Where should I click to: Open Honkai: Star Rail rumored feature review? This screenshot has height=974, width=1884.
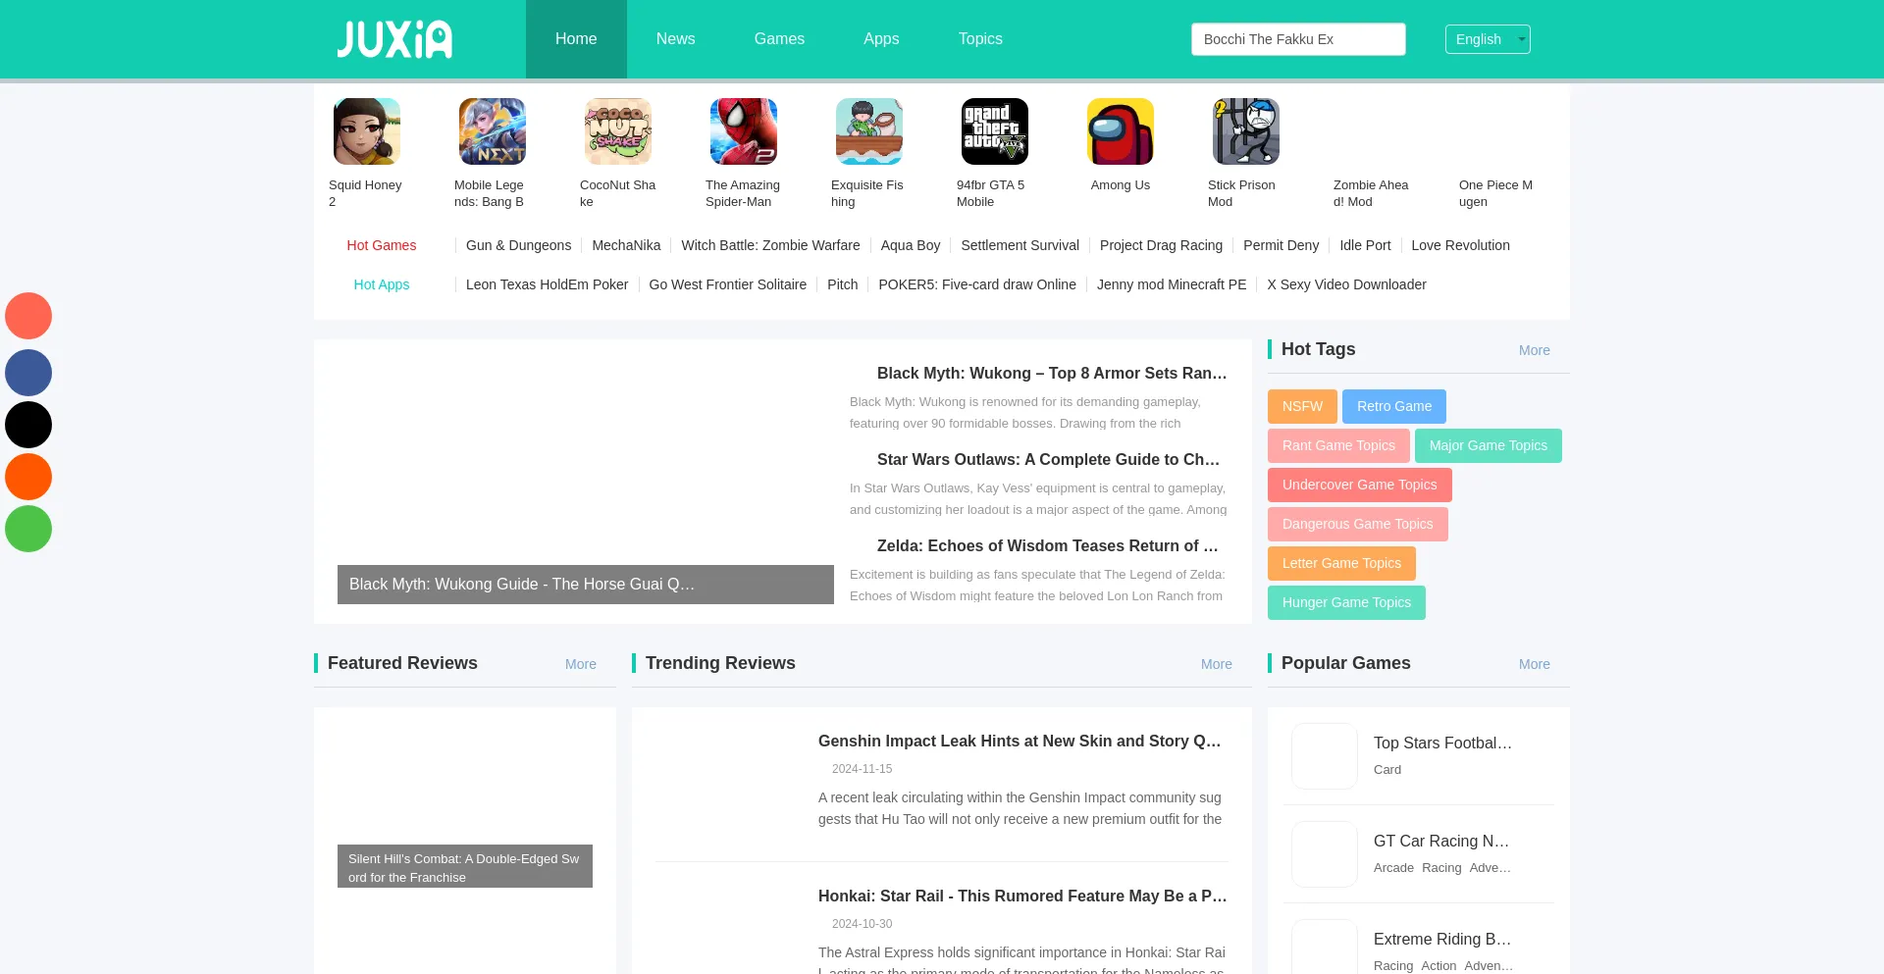pos(1022,897)
